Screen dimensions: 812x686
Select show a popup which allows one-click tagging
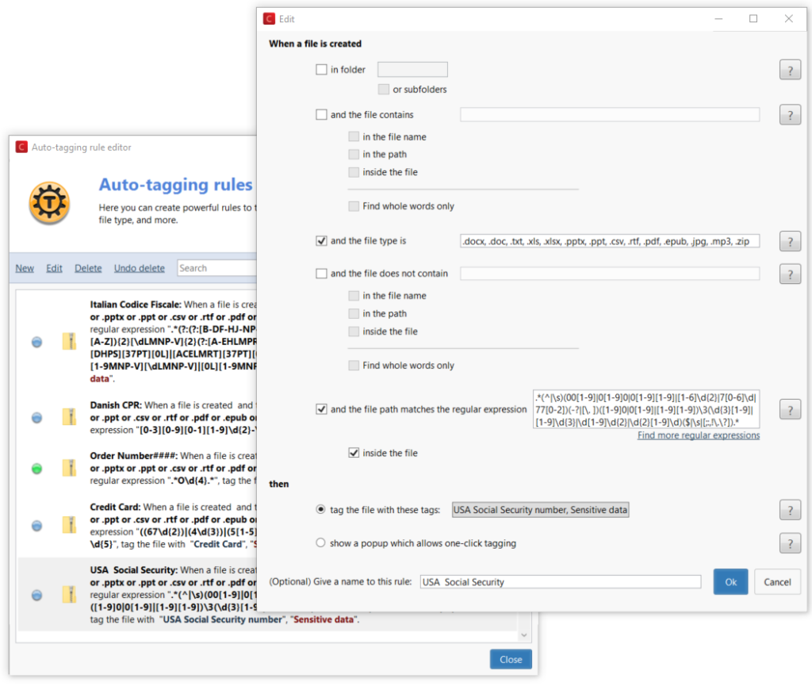320,542
